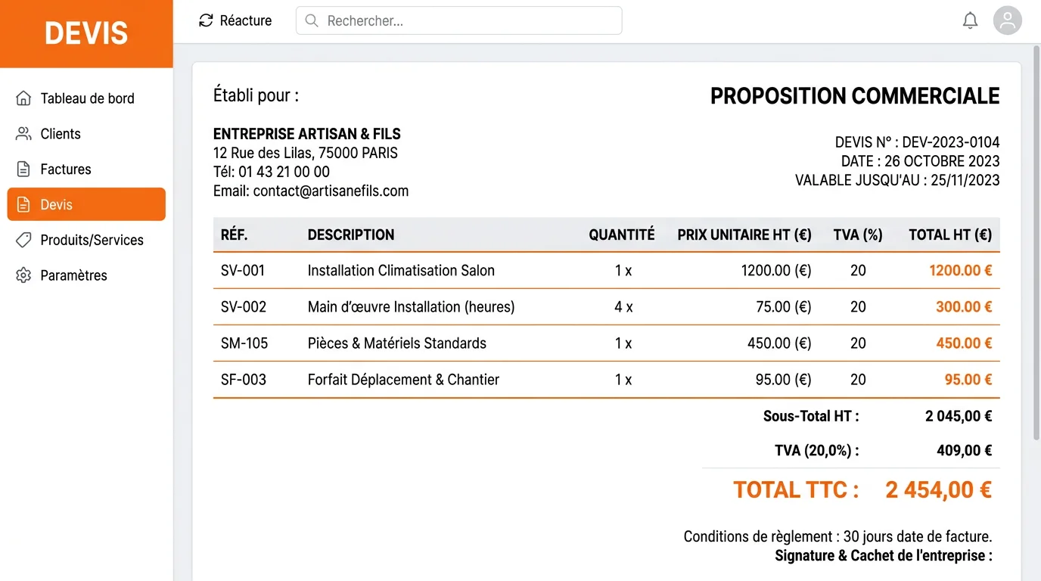Click the Devis document icon
The image size is (1041, 581).
pyautogui.click(x=23, y=204)
